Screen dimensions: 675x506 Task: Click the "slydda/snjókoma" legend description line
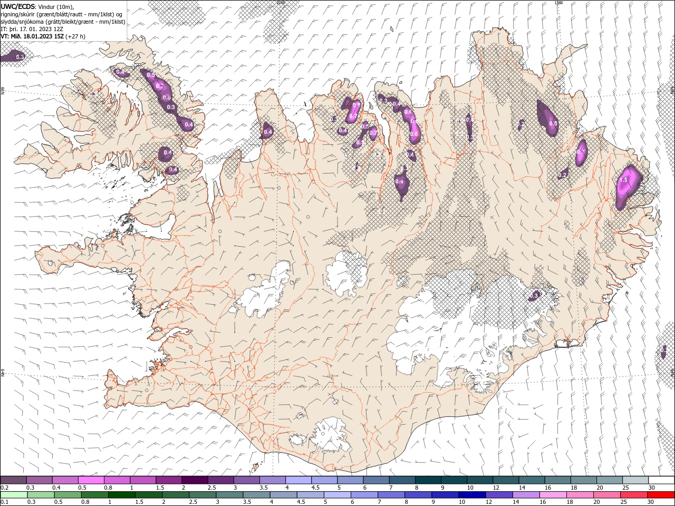click(x=63, y=22)
